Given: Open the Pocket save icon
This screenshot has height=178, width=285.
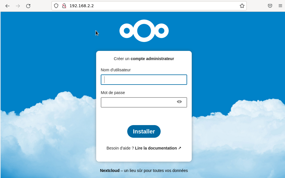Looking at the screenshot, I should pos(270,6).
